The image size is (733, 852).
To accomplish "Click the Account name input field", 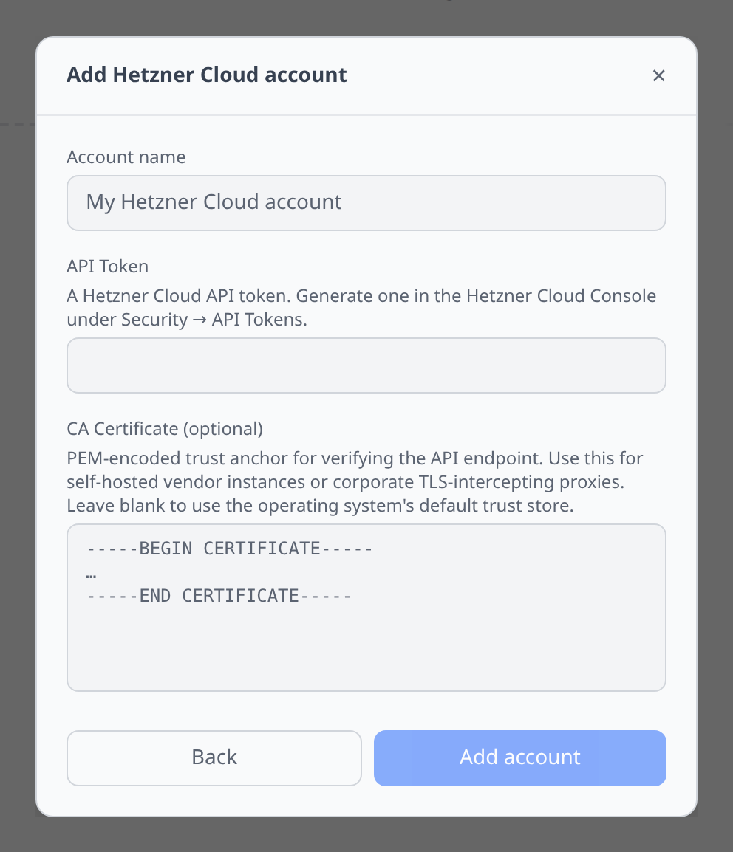I will (366, 203).
